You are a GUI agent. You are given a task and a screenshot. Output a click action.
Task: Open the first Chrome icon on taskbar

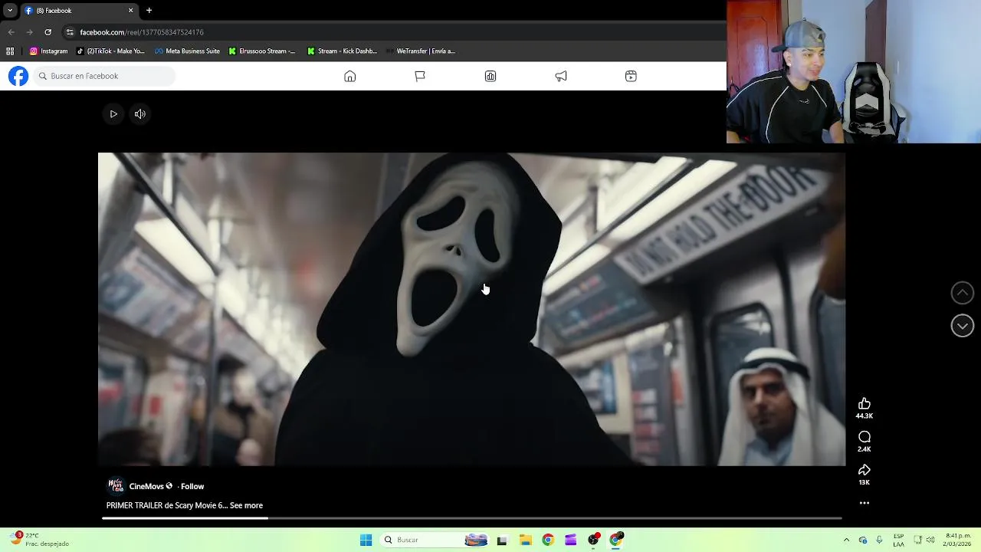pyautogui.click(x=548, y=540)
